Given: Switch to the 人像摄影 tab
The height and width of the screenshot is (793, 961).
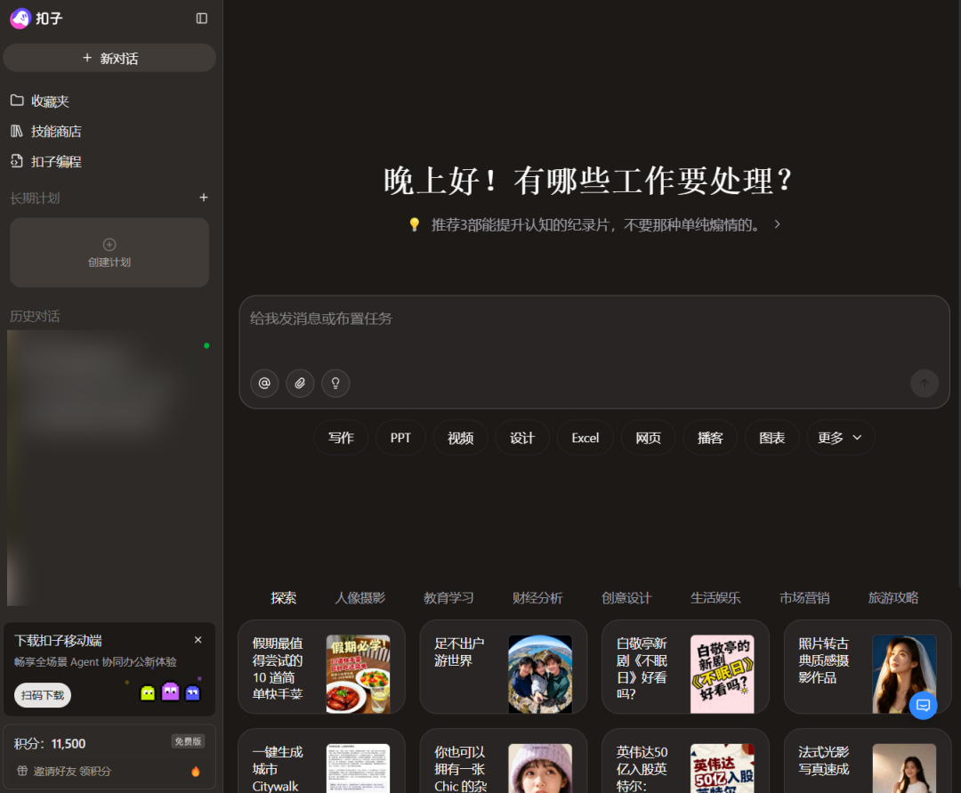Looking at the screenshot, I should (x=361, y=597).
